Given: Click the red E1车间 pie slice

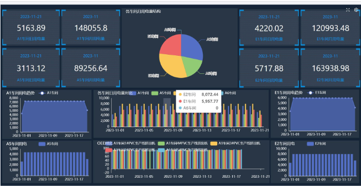Looking at the screenshot, I should 171,45.
